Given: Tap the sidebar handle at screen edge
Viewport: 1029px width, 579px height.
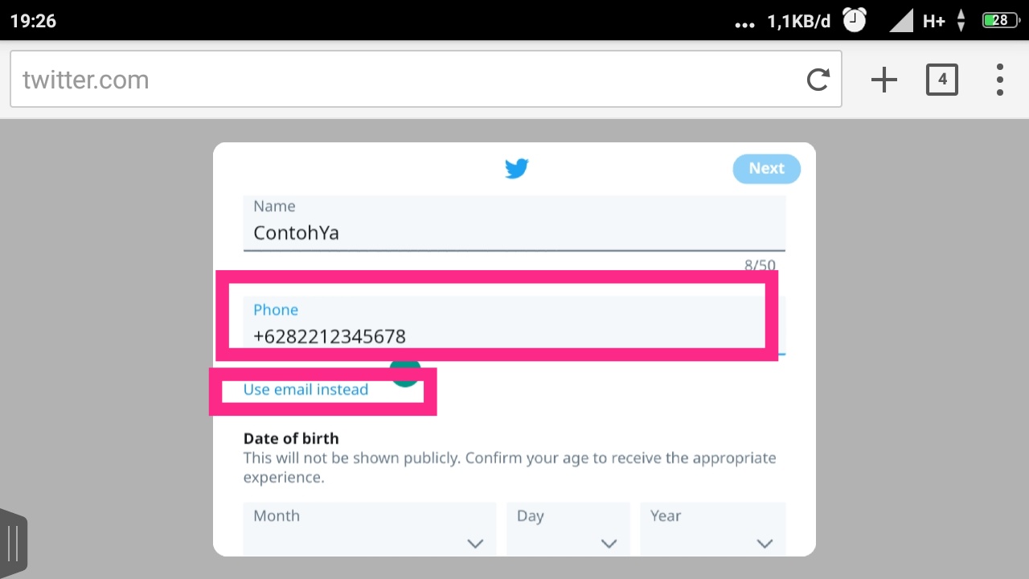Looking at the screenshot, I should [x=12, y=542].
